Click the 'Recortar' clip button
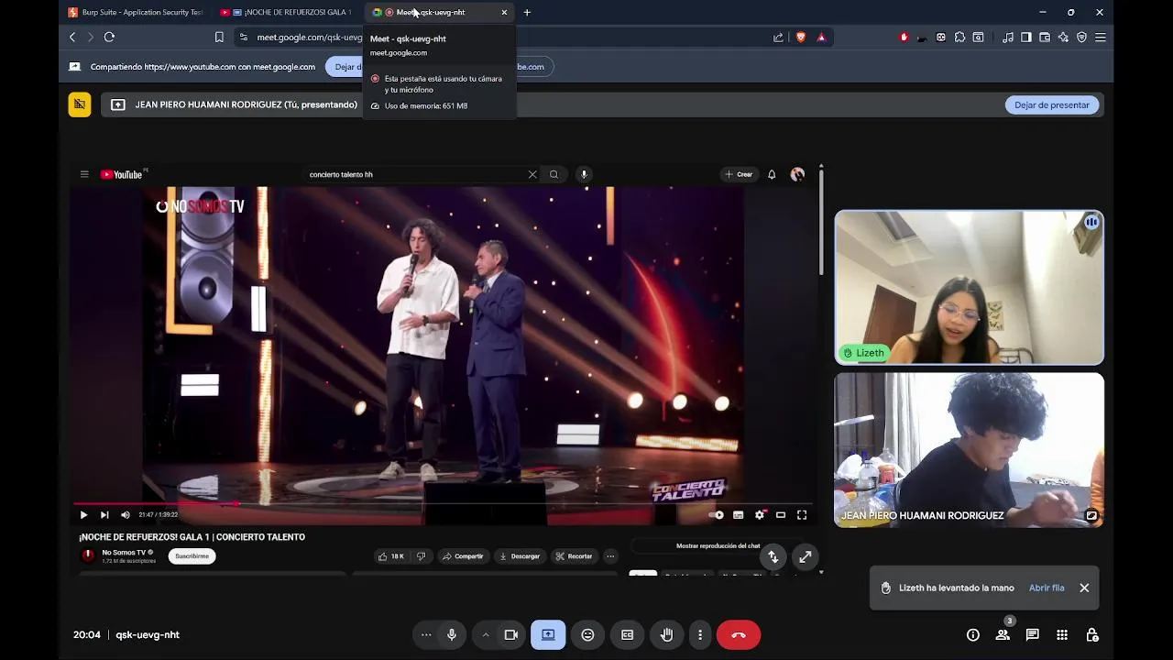 (x=574, y=556)
